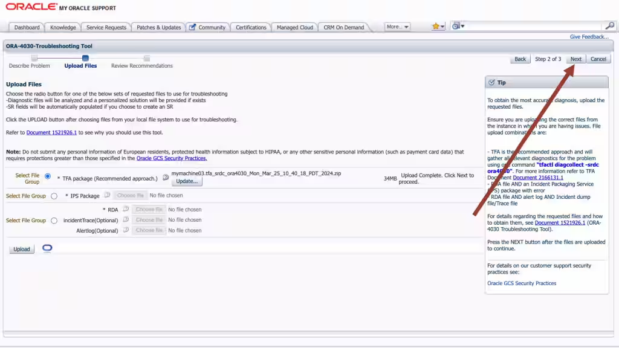Viewport: 619px width, 348px height.
Task: Click the Upload button
Action: pos(22,249)
